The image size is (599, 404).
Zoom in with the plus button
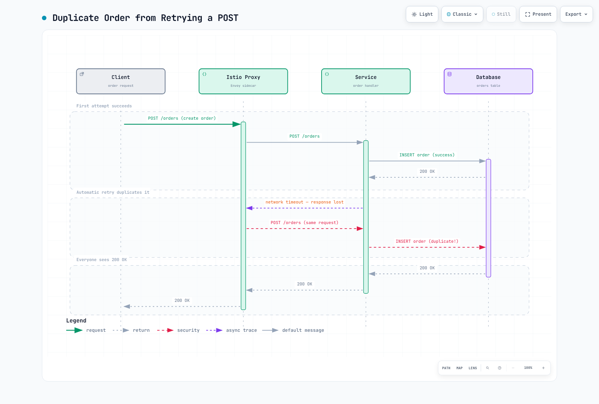point(543,368)
